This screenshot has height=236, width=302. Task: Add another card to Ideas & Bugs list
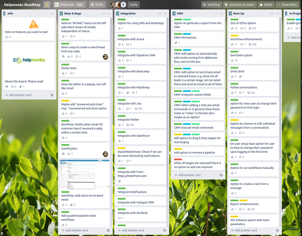[75, 230]
